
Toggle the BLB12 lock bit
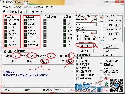(x=65, y=27)
